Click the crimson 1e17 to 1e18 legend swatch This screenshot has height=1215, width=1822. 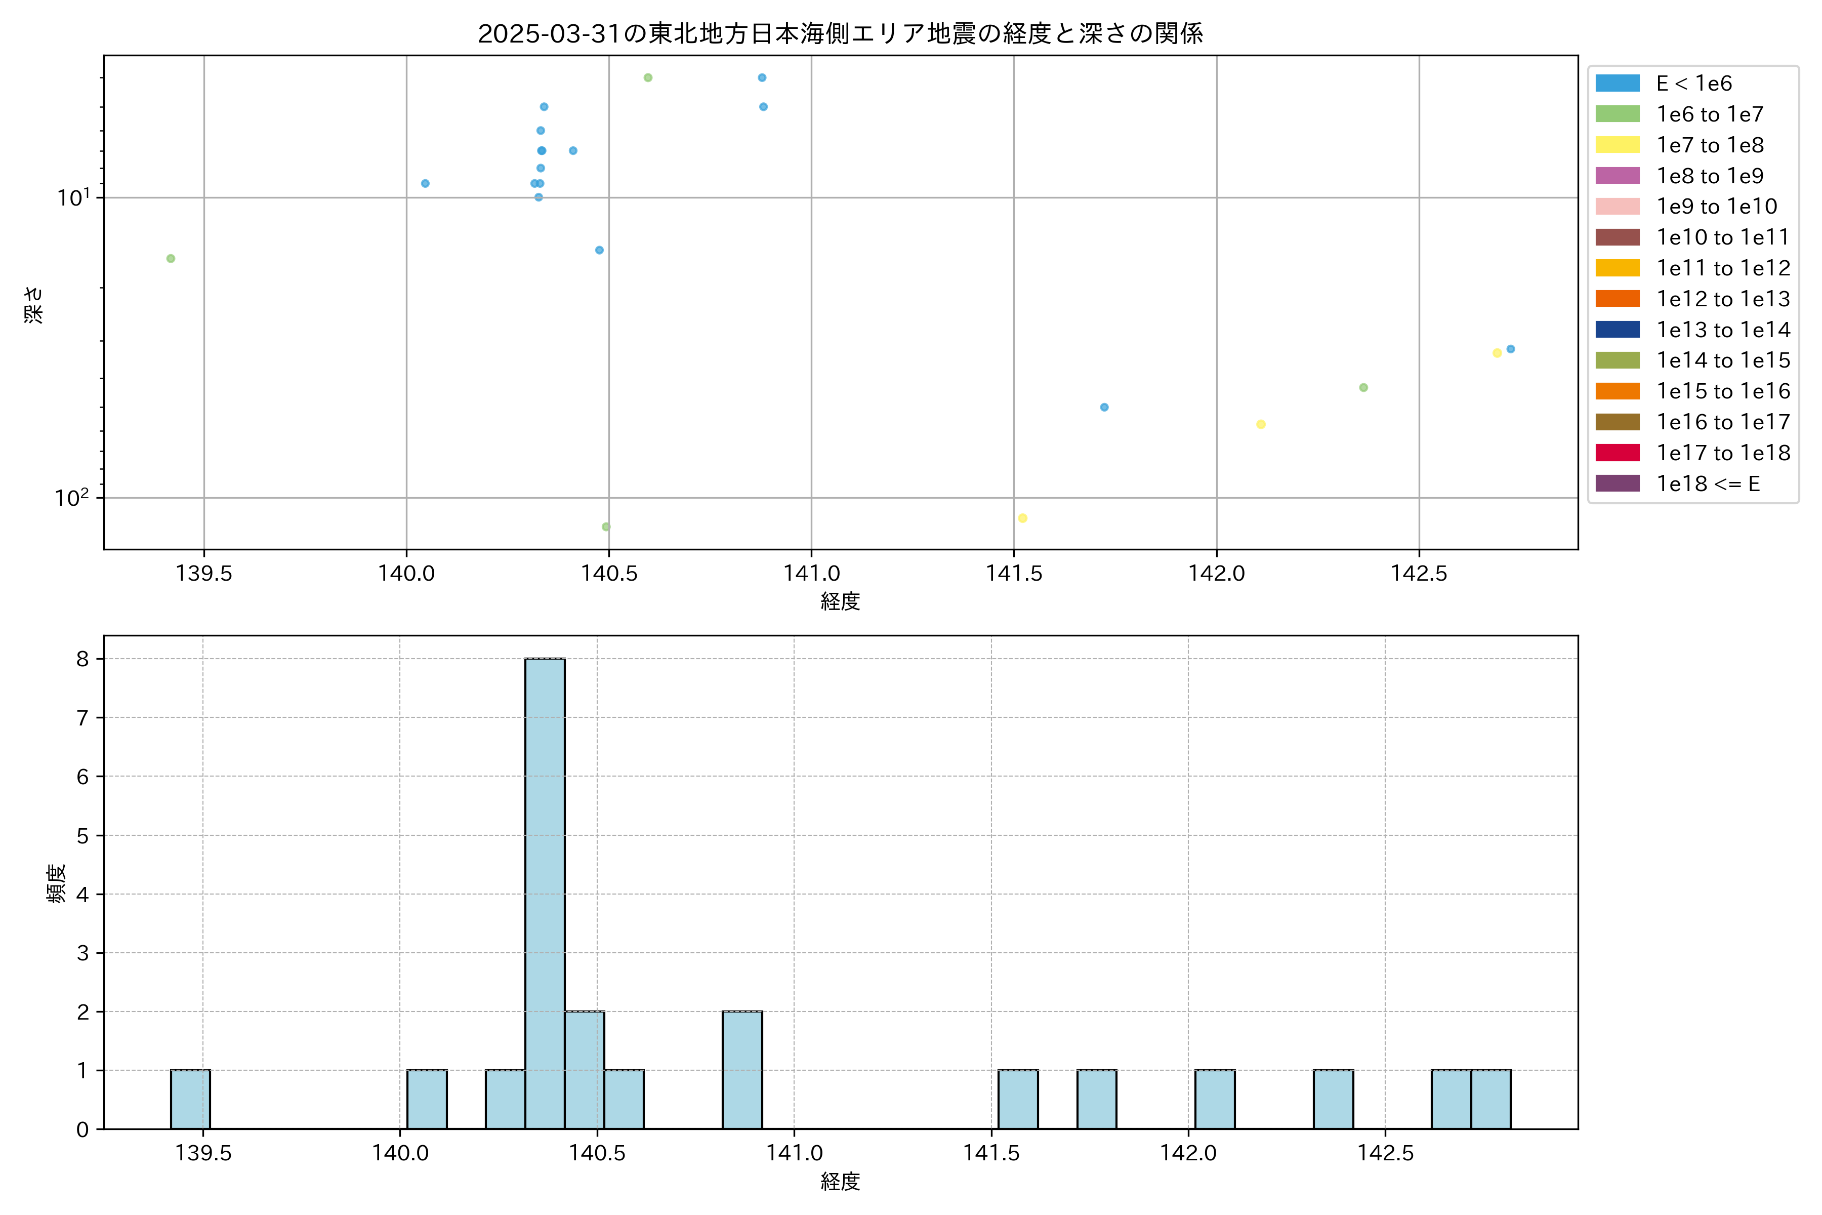pos(1618,453)
